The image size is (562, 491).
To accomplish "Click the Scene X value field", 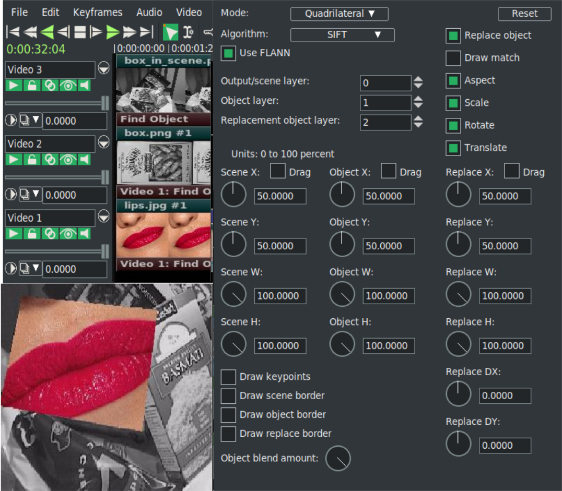I will click(280, 196).
